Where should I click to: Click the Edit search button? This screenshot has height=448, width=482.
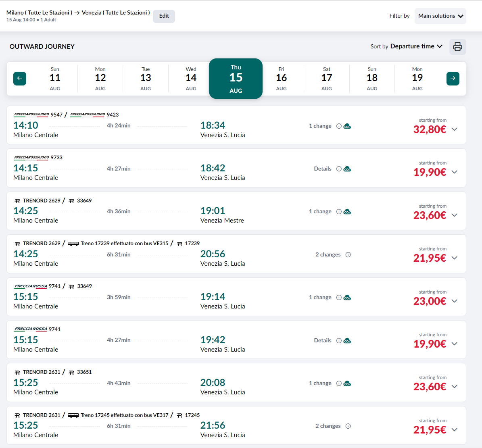tap(164, 16)
